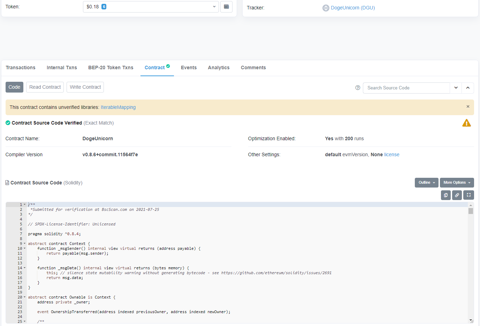Click the 'address private _owner;' code line
Viewport: 480px width, 326px height.
click(x=63, y=302)
